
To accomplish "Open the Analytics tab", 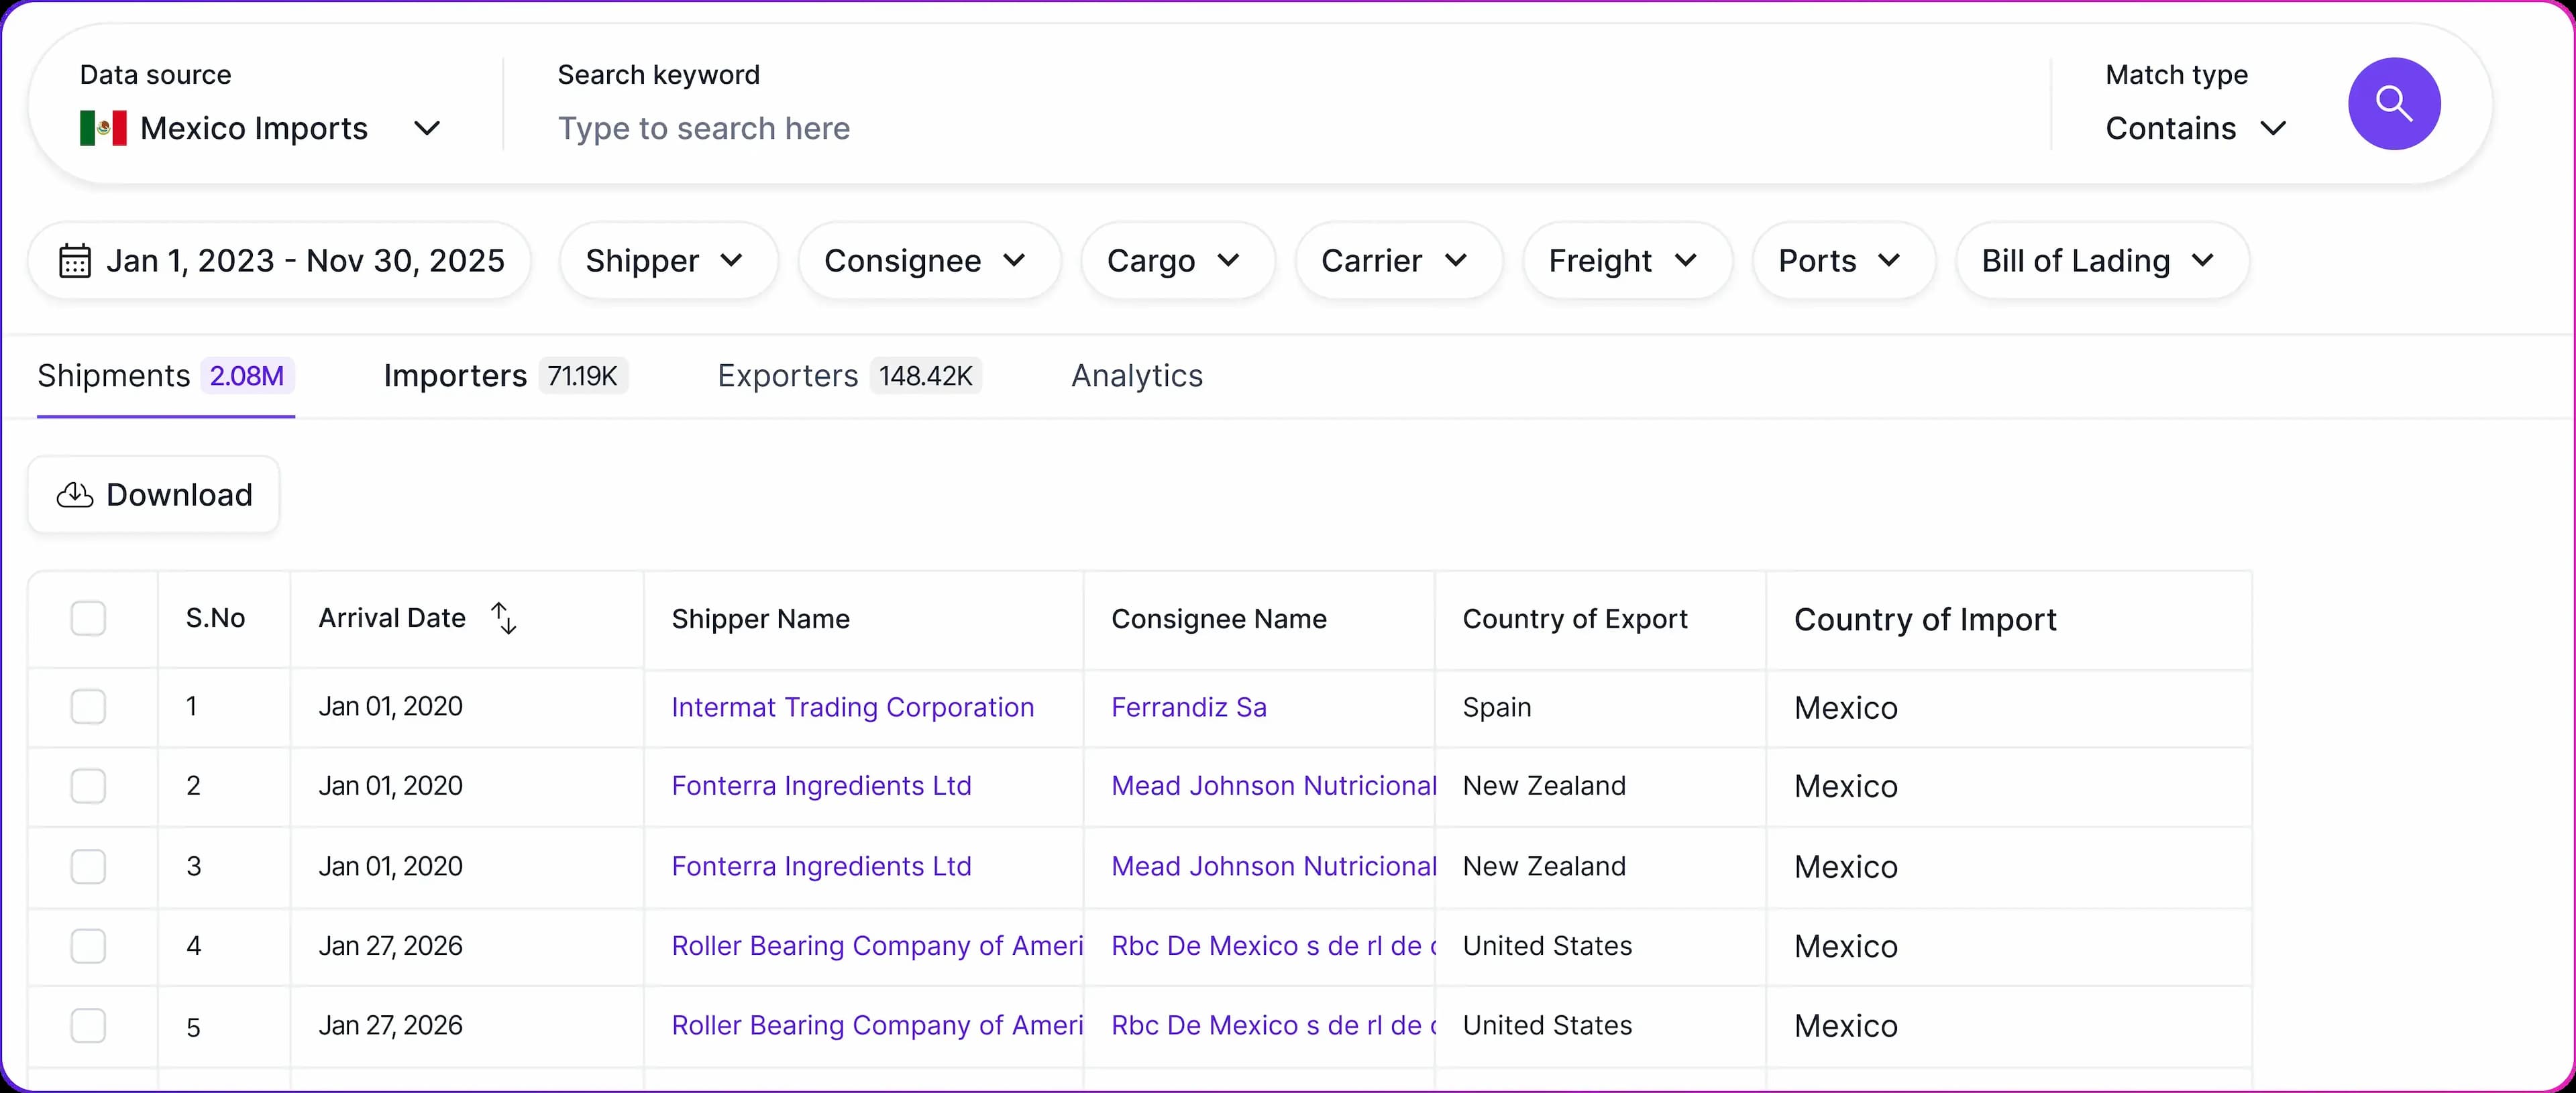I will point(1136,376).
